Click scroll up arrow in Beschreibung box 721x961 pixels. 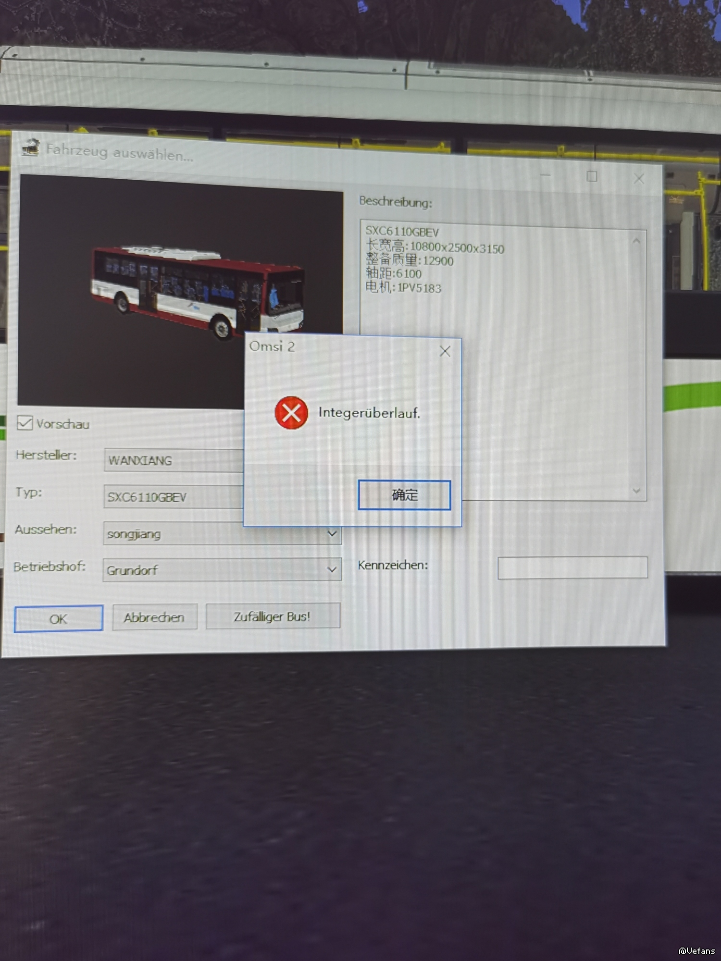(x=636, y=241)
